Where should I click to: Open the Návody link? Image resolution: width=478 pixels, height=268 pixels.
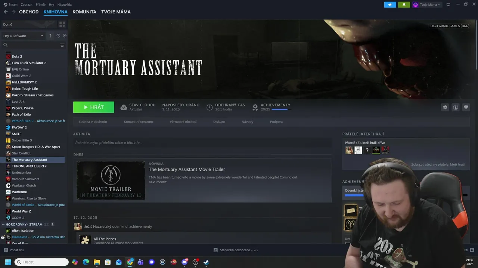coord(247,122)
